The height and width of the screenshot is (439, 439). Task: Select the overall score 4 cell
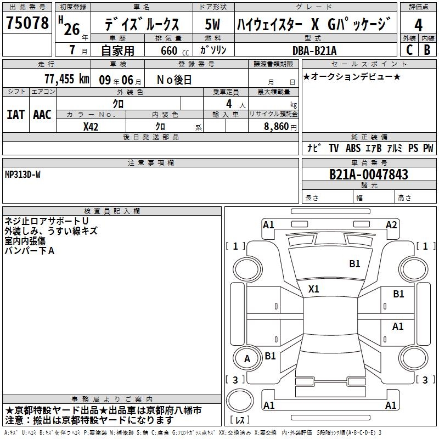419,25
